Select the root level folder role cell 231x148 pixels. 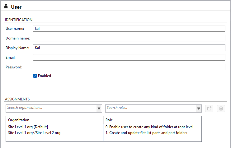150,127
